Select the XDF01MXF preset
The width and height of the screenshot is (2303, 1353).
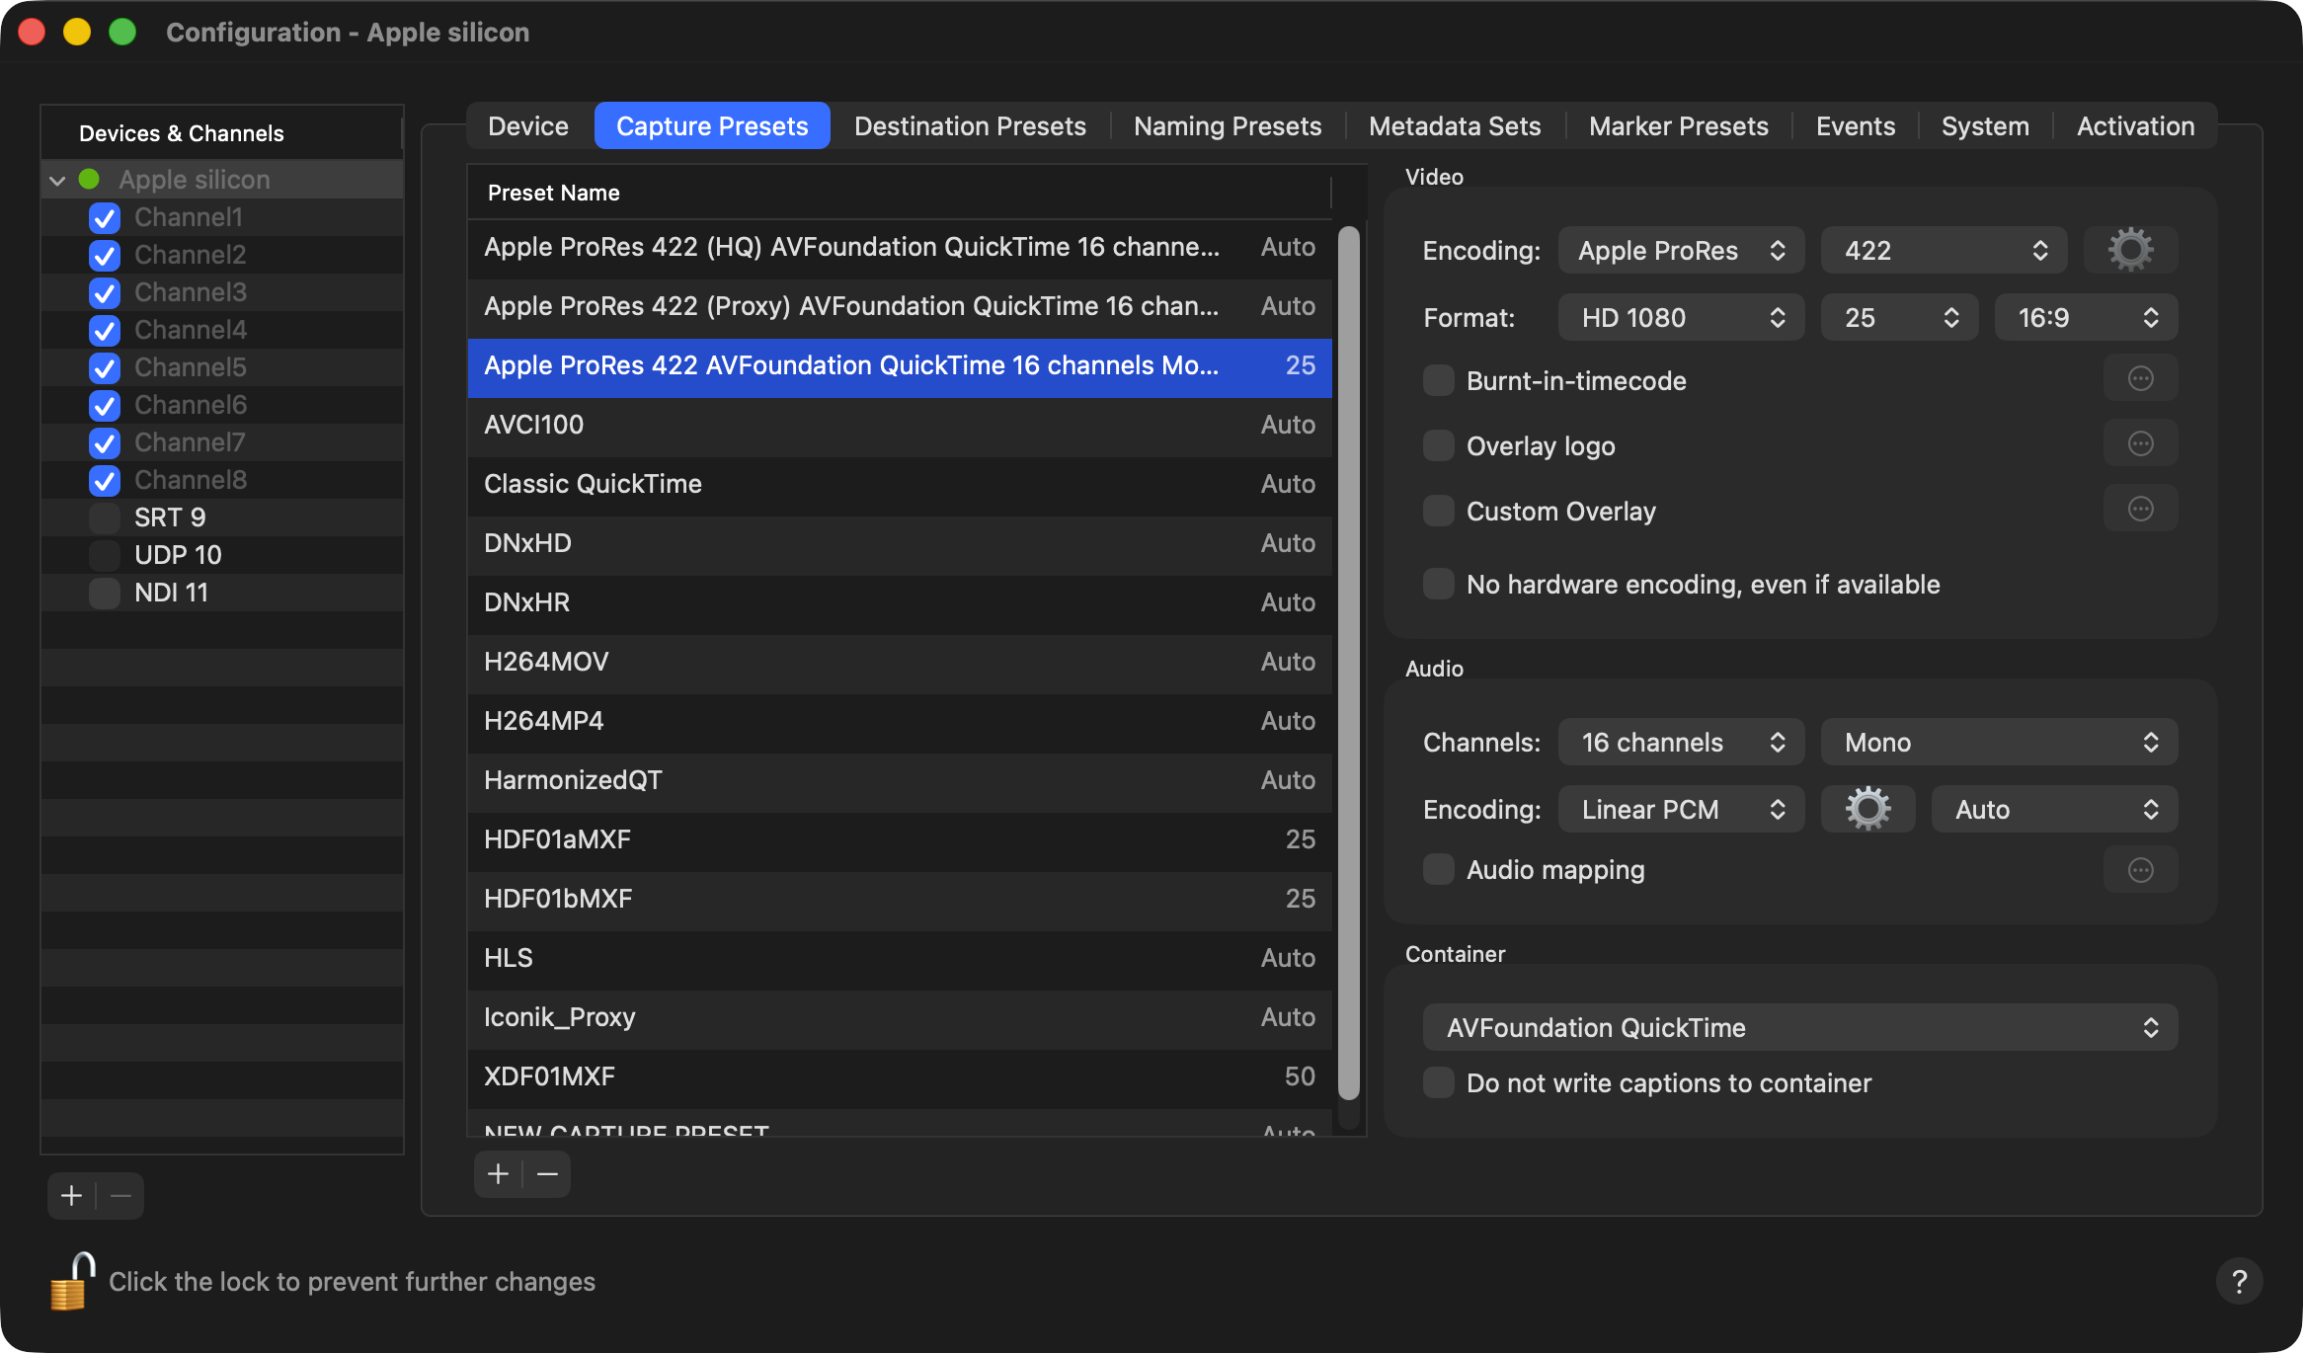click(900, 1076)
